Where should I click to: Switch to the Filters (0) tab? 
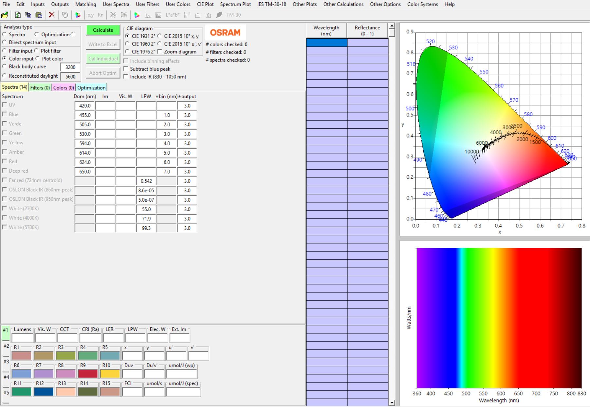[40, 88]
